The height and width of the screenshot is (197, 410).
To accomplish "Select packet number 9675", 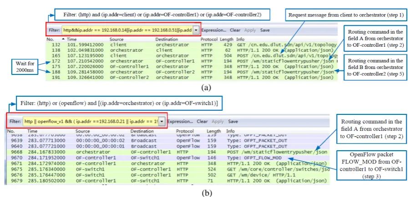I will pos(167,169).
